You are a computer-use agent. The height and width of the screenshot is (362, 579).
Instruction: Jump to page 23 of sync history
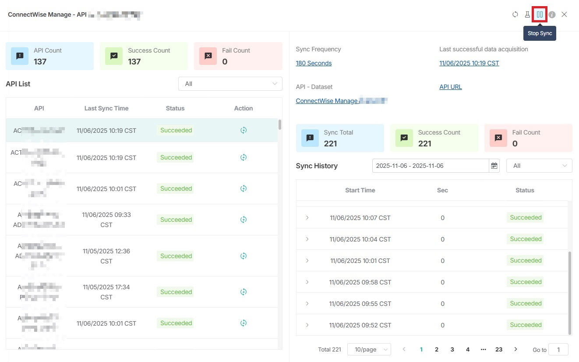(x=499, y=349)
